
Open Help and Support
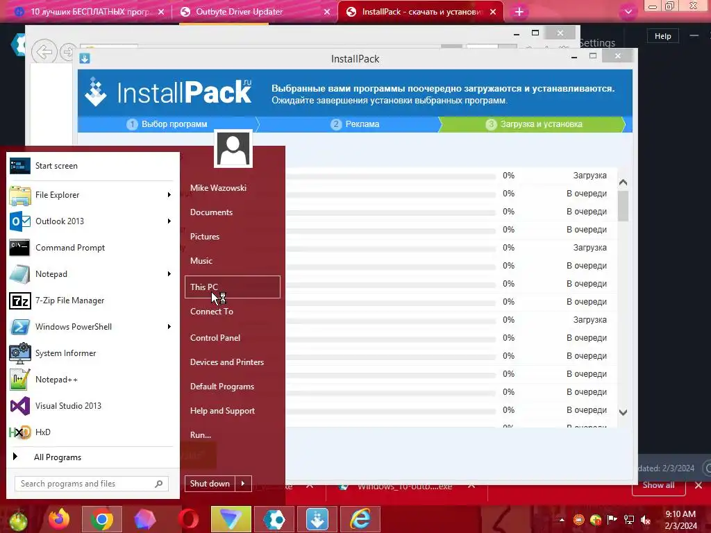tap(222, 411)
